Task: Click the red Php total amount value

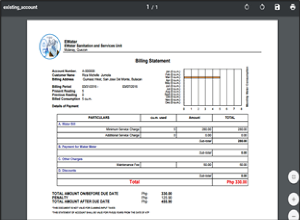Action: click(x=236, y=182)
